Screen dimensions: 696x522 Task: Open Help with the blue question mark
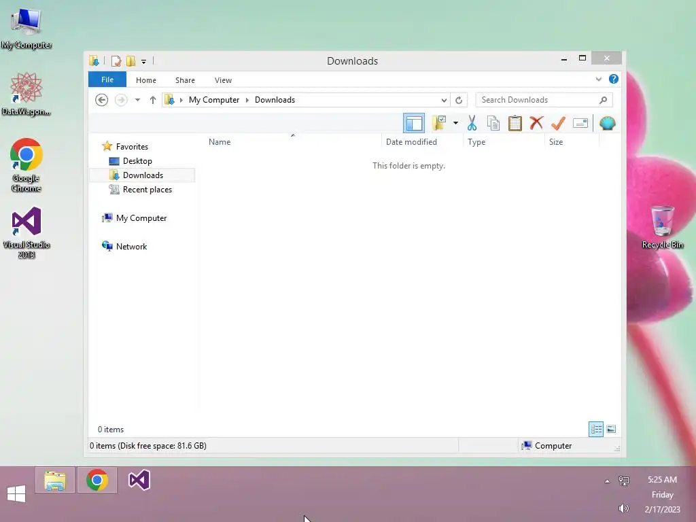tap(614, 79)
